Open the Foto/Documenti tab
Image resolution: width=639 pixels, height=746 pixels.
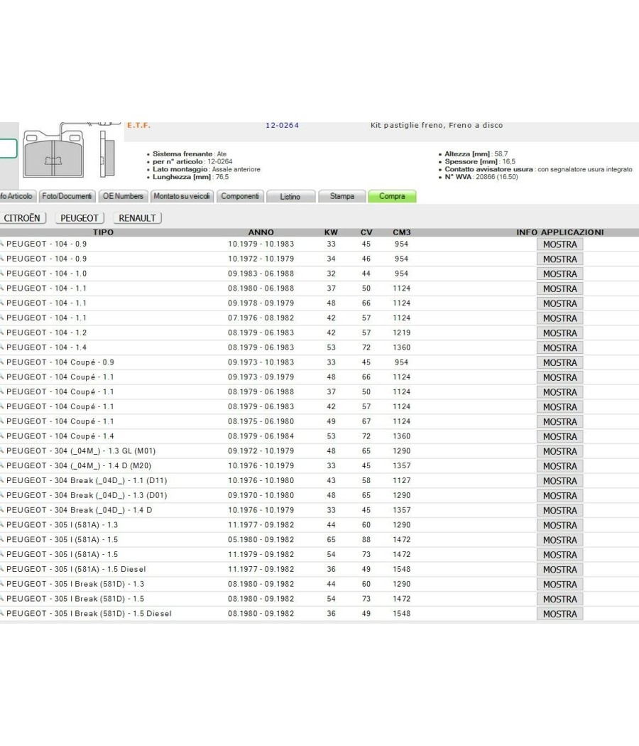click(67, 196)
